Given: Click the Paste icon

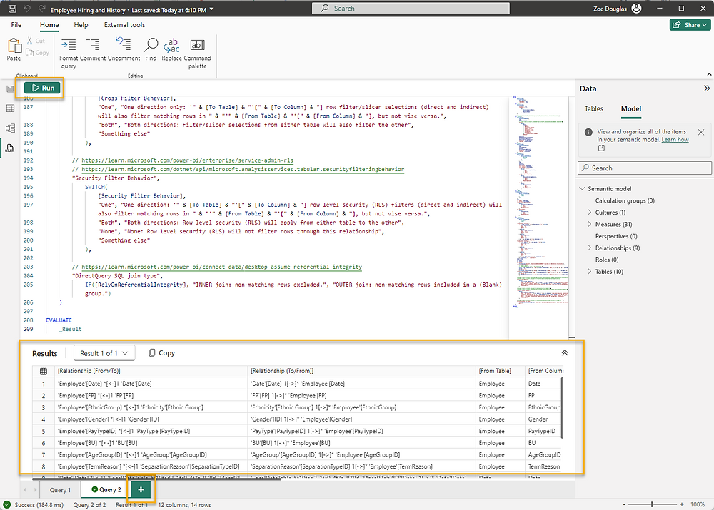Looking at the screenshot, I should (x=14, y=46).
